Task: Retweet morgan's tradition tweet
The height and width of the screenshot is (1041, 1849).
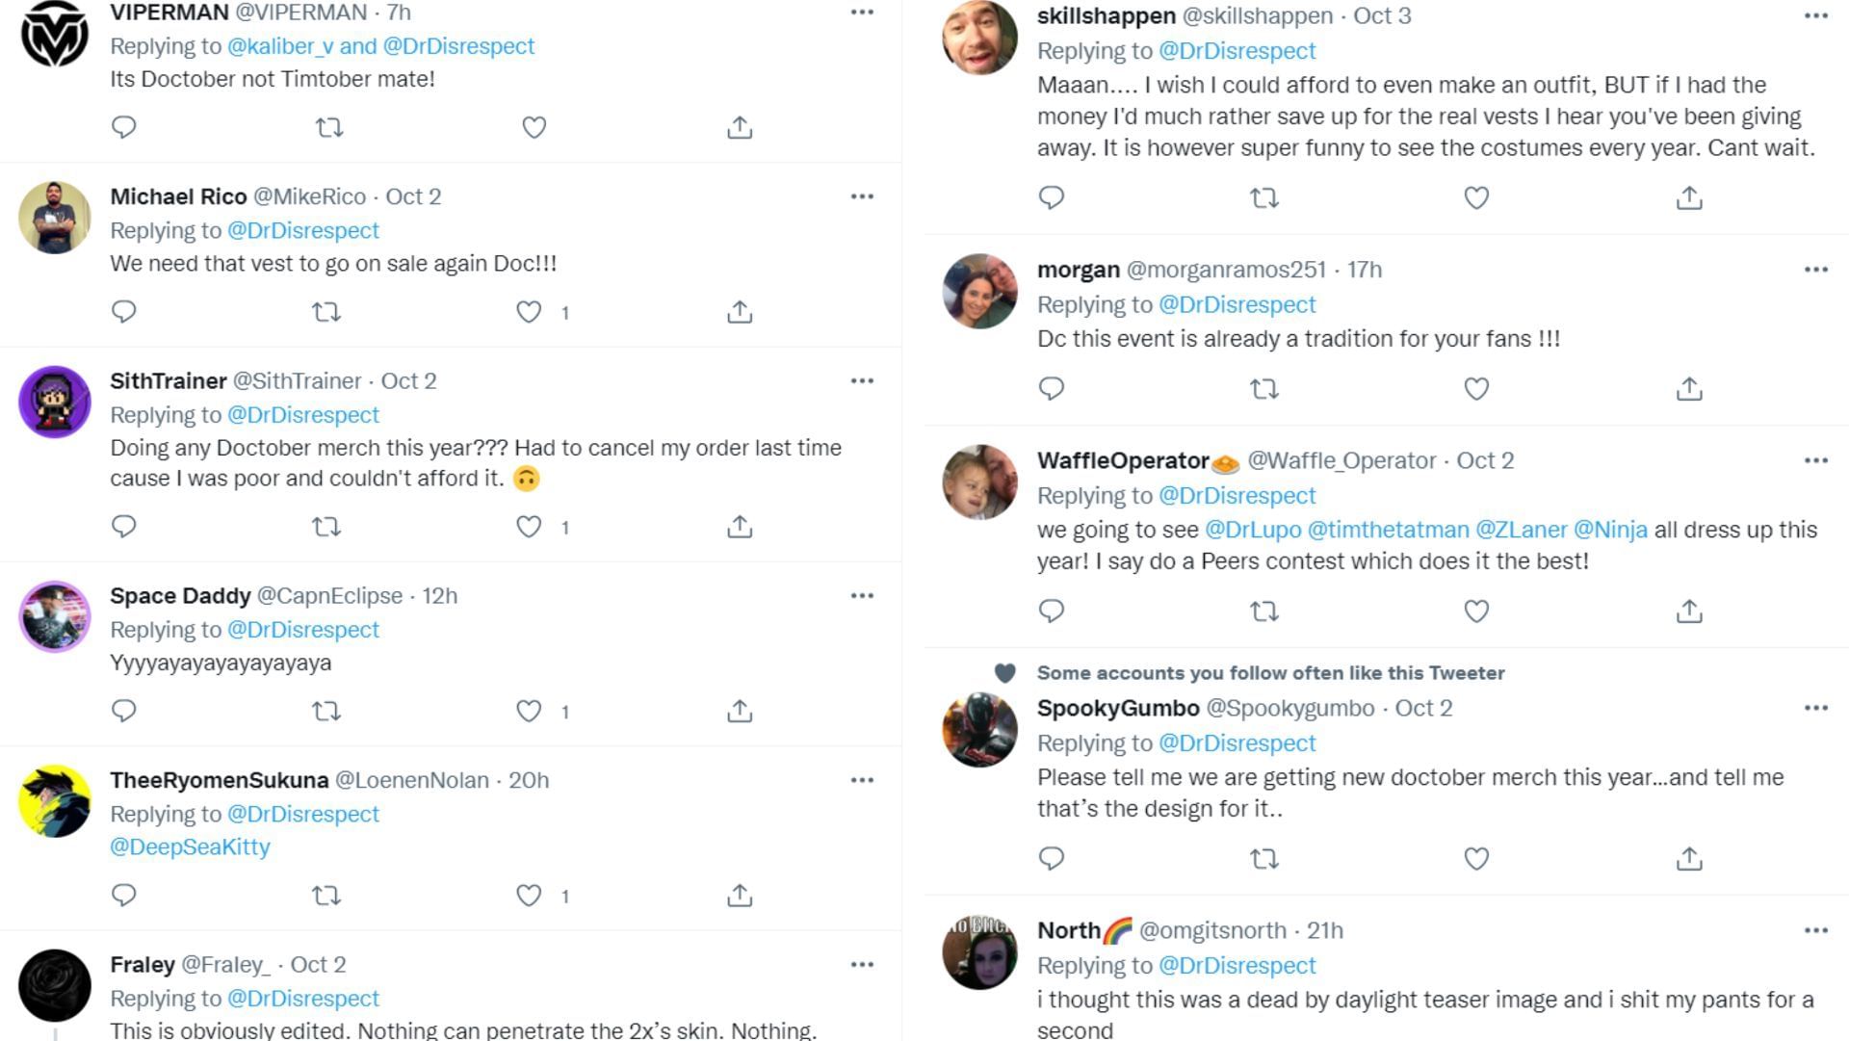Action: tap(1263, 389)
